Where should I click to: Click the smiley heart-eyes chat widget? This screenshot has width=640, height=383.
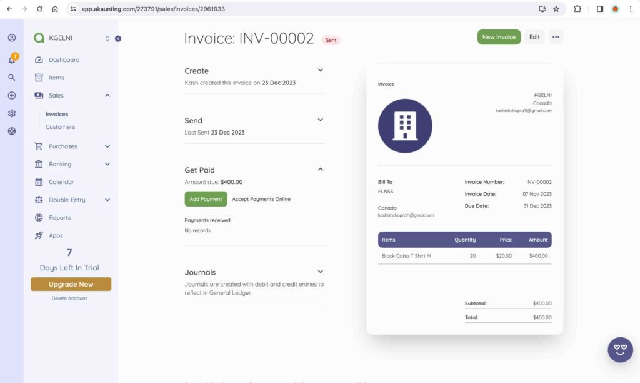point(620,350)
